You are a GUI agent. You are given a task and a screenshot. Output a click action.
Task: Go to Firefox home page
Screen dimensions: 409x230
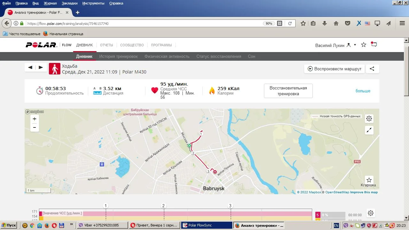point(336,23)
